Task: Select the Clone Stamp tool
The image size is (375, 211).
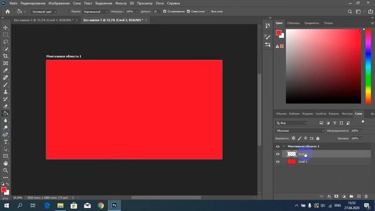Action: 5,92
